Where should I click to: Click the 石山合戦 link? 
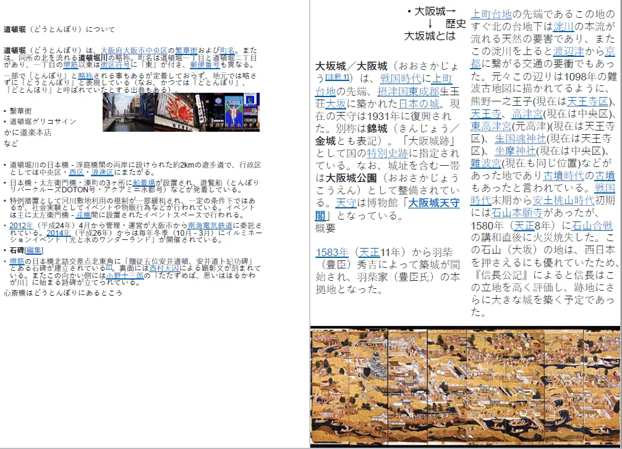(592, 226)
